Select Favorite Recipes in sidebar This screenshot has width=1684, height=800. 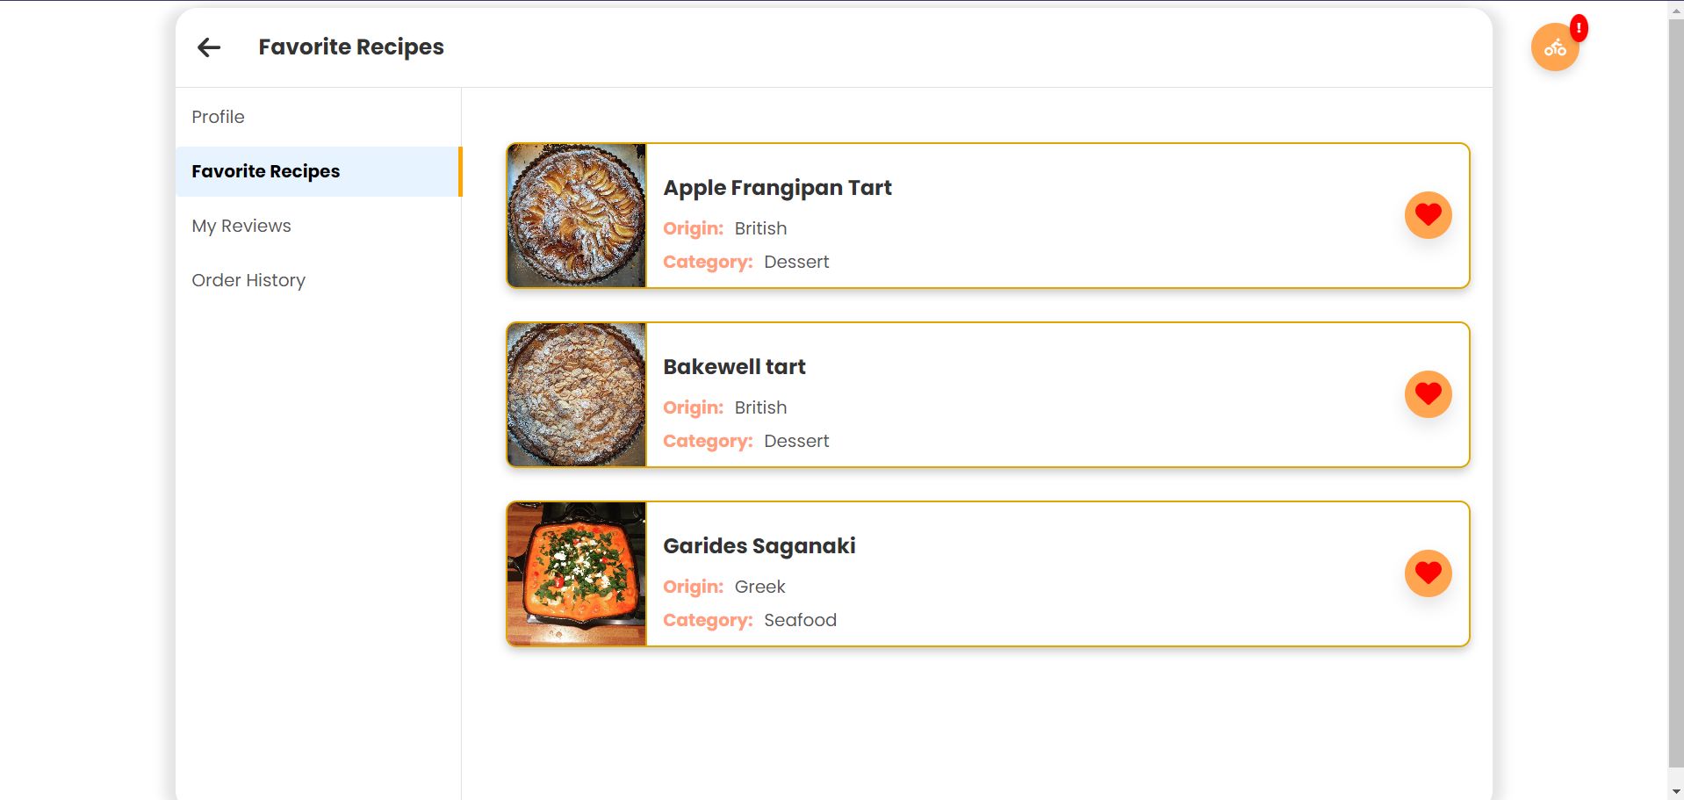point(266,171)
